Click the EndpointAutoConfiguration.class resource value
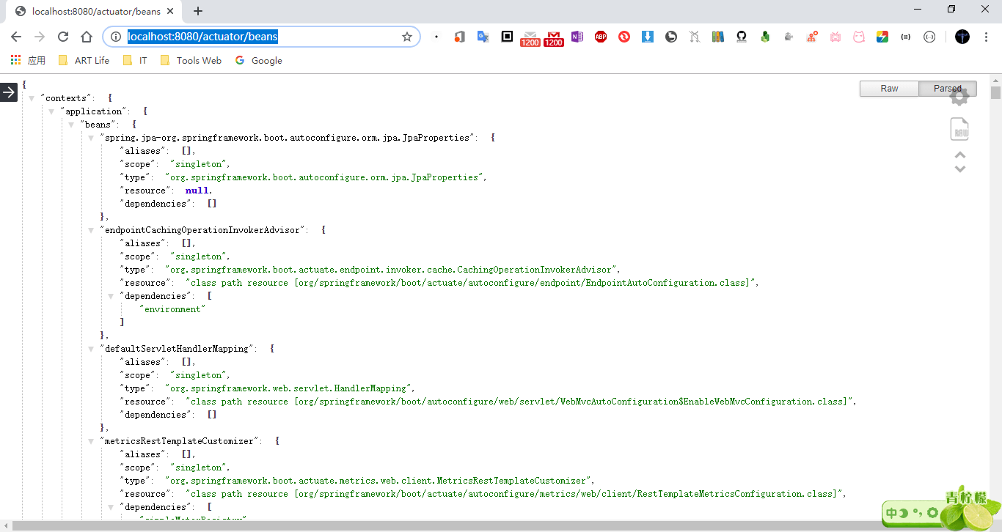The width and height of the screenshot is (1002, 532). (469, 283)
